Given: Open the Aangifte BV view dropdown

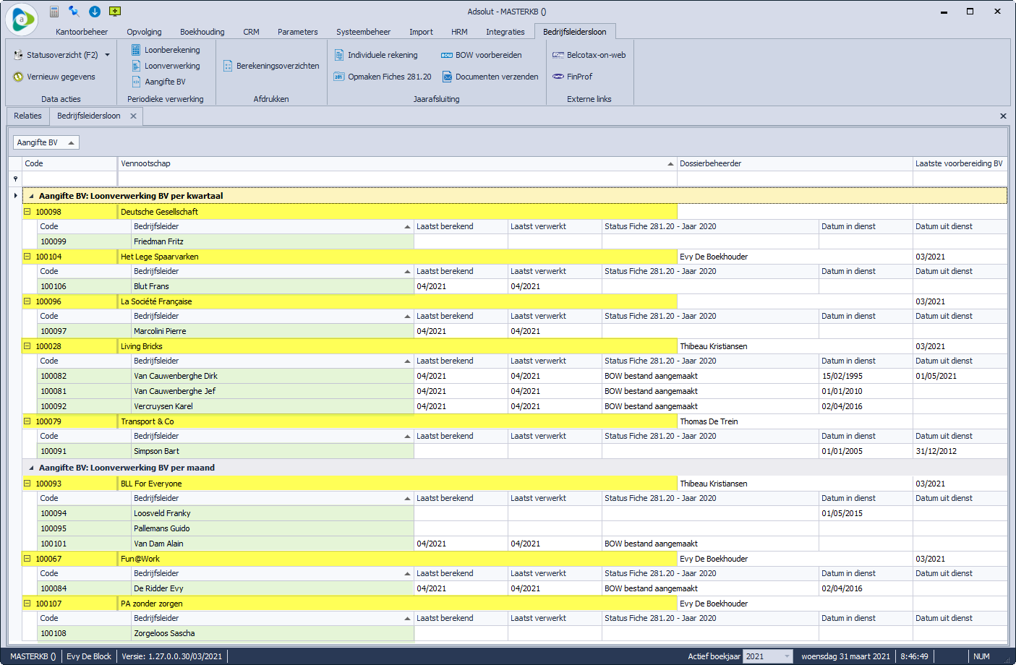Looking at the screenshot, I should (x=71, y=143).
